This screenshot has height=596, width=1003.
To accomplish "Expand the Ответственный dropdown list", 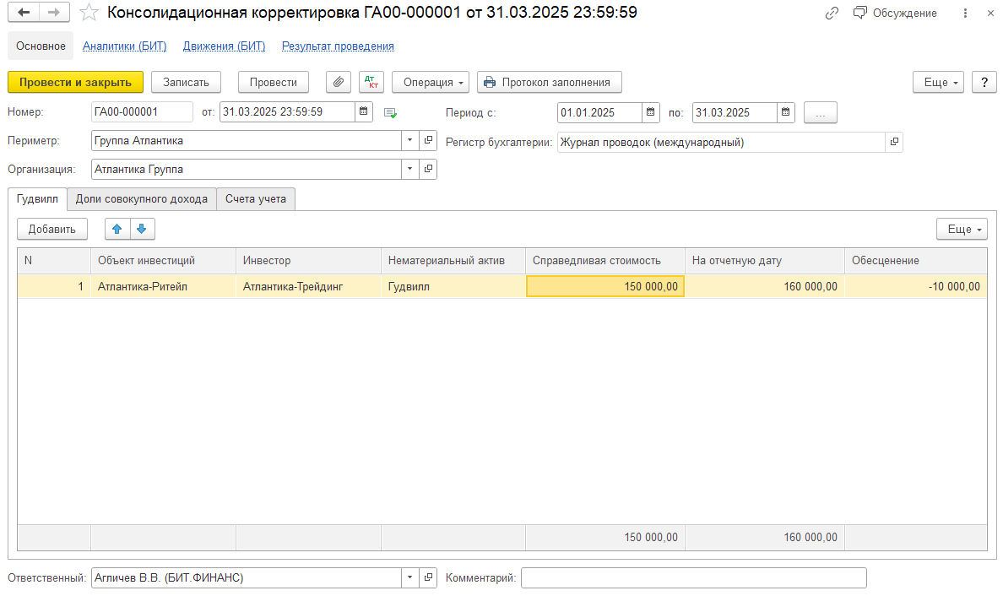I will point(410,578).
